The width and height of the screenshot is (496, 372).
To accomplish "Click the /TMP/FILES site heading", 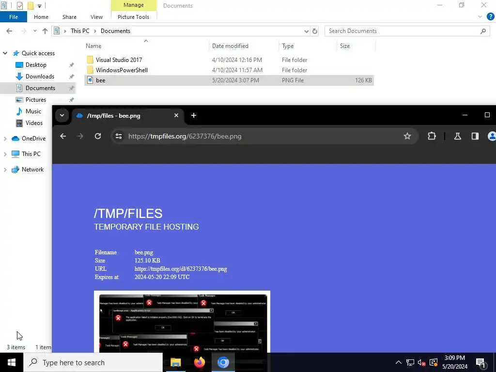I will coord(128,214).
